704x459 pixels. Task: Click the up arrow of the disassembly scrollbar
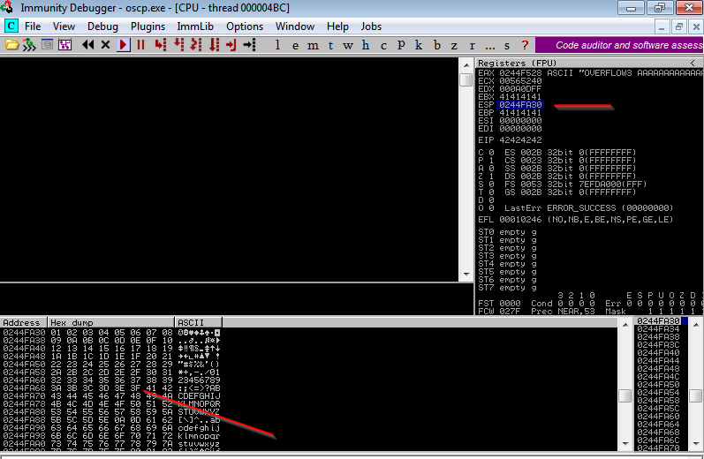466,64
